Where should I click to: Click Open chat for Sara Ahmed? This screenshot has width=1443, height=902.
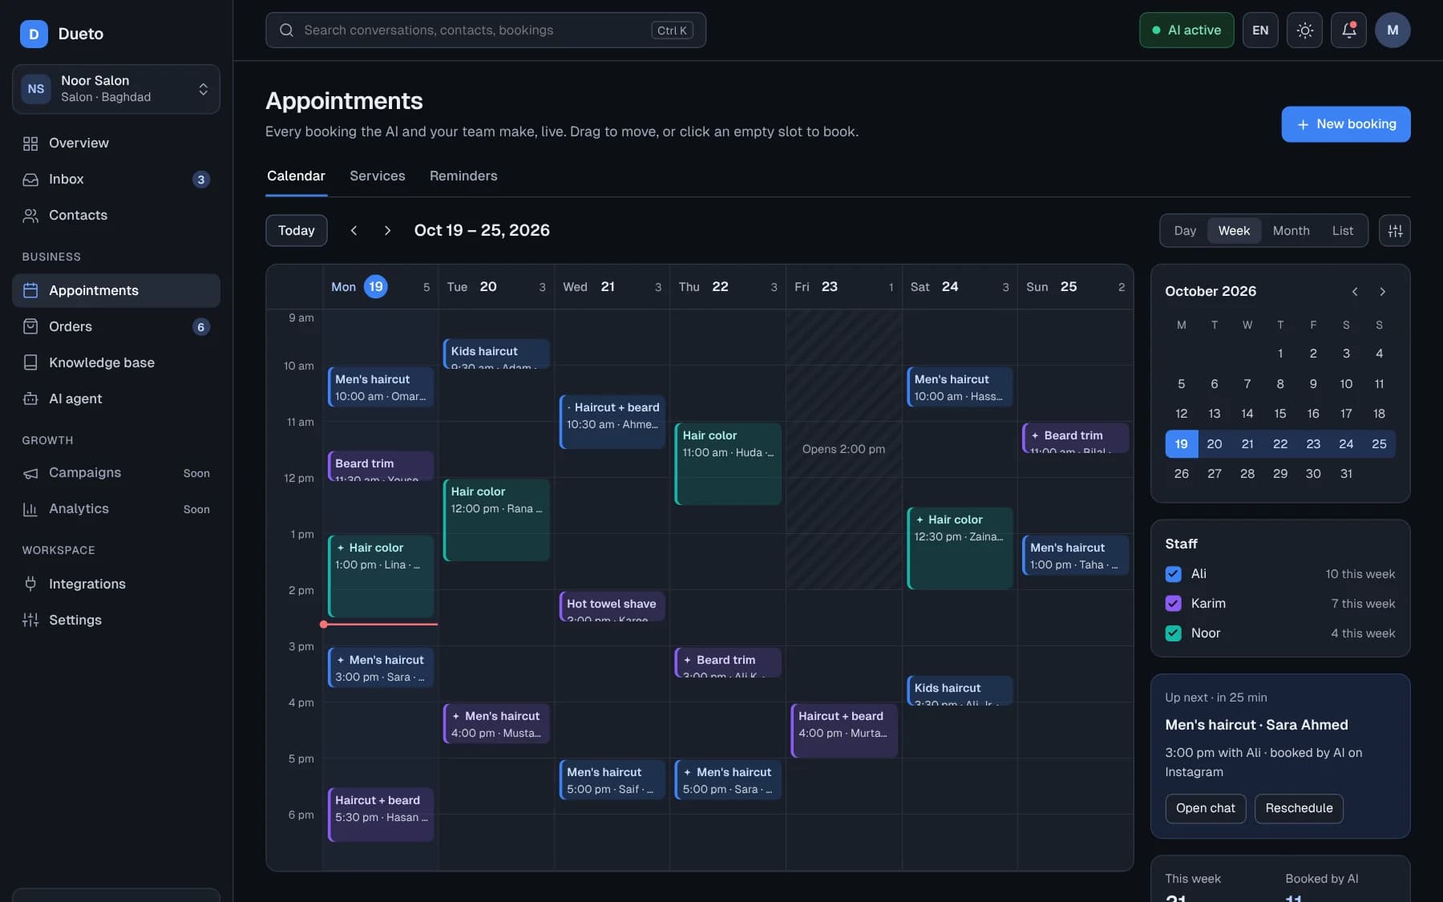(1205, 808)
